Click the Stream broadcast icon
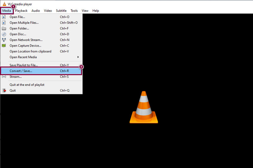 (4, 77)
